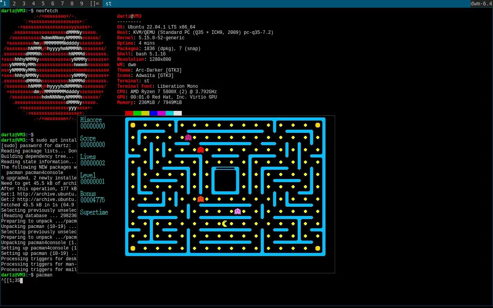Click the 'Uptime: 4 mins' line
The height and width of the screenshot is (308, 493).
click(x=136, y=43)
